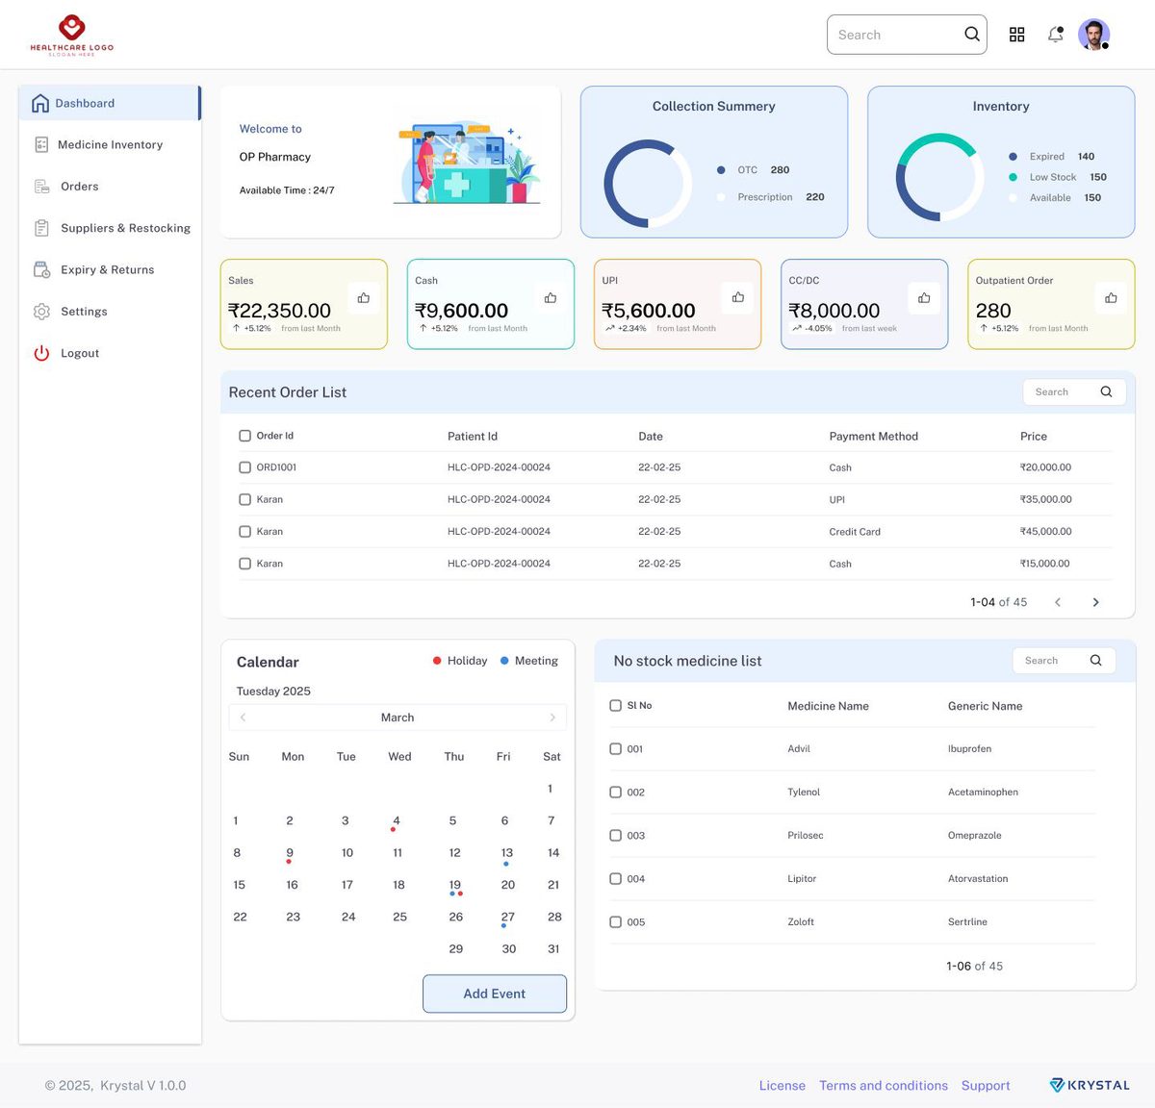Check the Karan row with Credit Card payment

pos(244,532)
